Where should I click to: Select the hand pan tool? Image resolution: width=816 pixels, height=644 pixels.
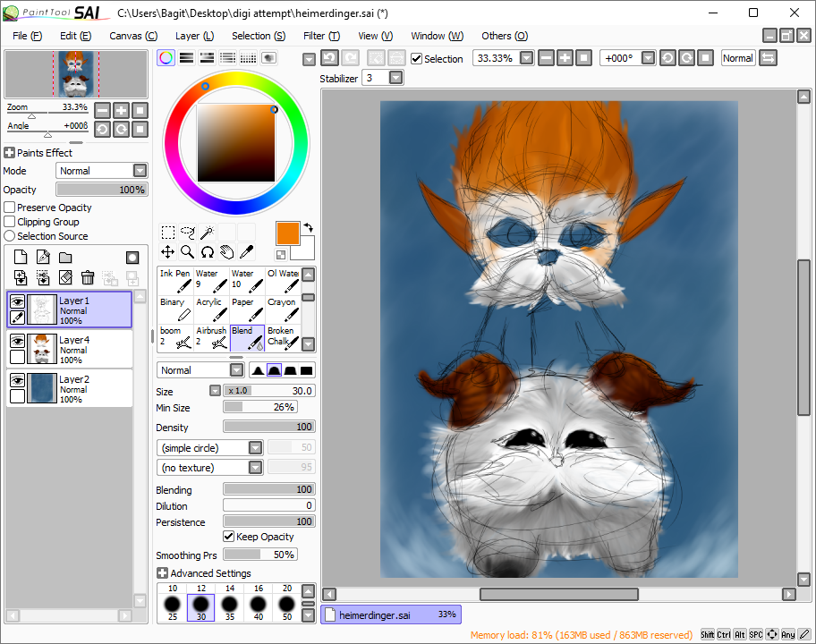click(227, 252)
